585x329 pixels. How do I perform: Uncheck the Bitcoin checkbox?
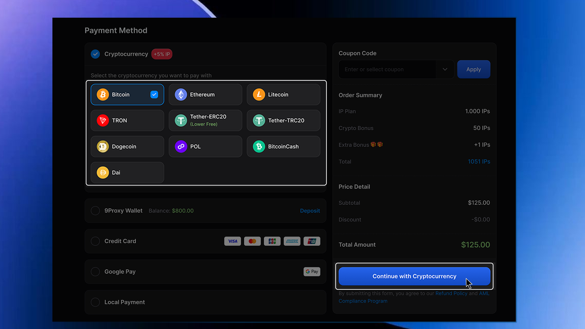click(x=154, y=95)
